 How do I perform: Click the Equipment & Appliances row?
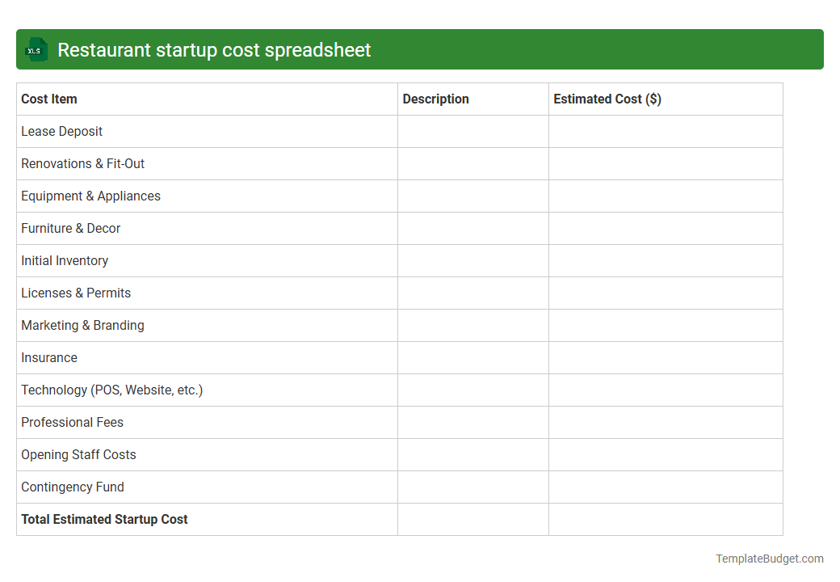[90, 196]
